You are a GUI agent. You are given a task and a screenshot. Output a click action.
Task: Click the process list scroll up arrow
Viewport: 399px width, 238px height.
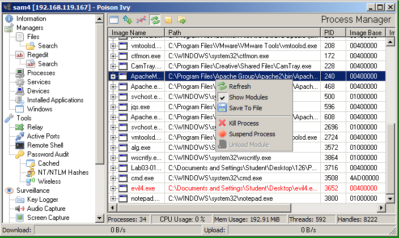(x=390, y=42)
